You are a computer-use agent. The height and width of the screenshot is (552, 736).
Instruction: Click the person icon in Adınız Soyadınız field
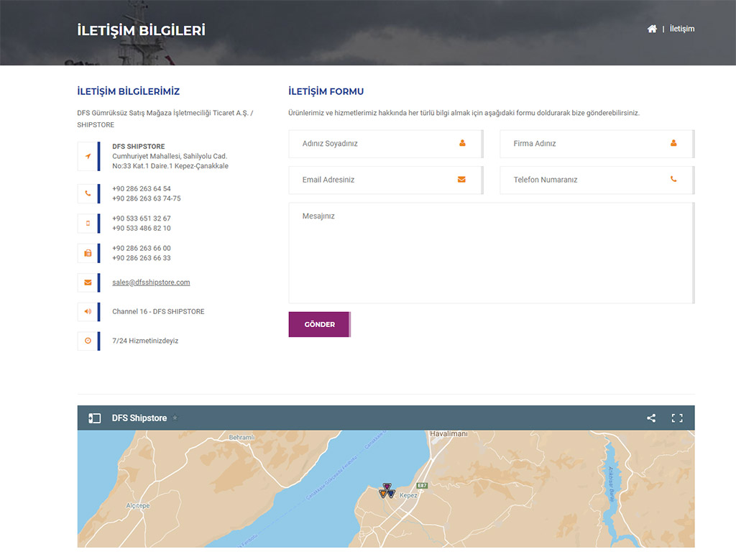(x=462, y=143)
